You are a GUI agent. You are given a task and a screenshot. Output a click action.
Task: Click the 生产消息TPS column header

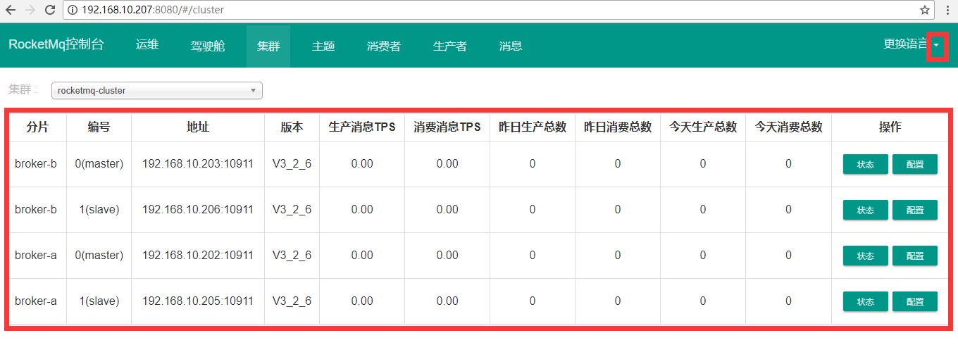coord(362,127)
